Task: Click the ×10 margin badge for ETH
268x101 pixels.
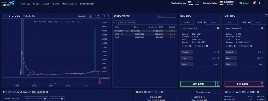Action: (x=121, y=34)
